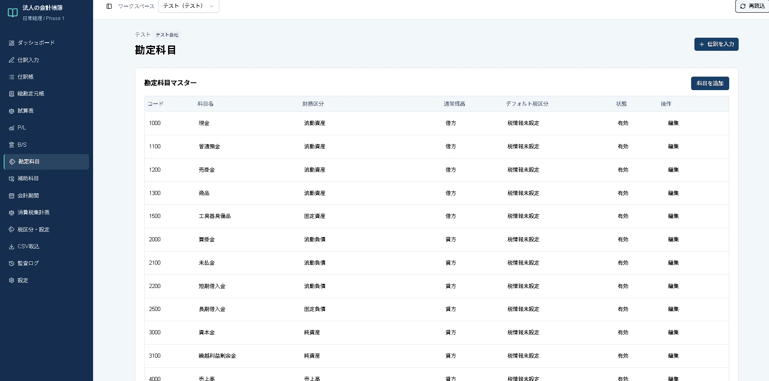Viewport: 769px width, 381px height.
Task: Click the 勘定科目 tag icon
Action: (x=12, y=162)
